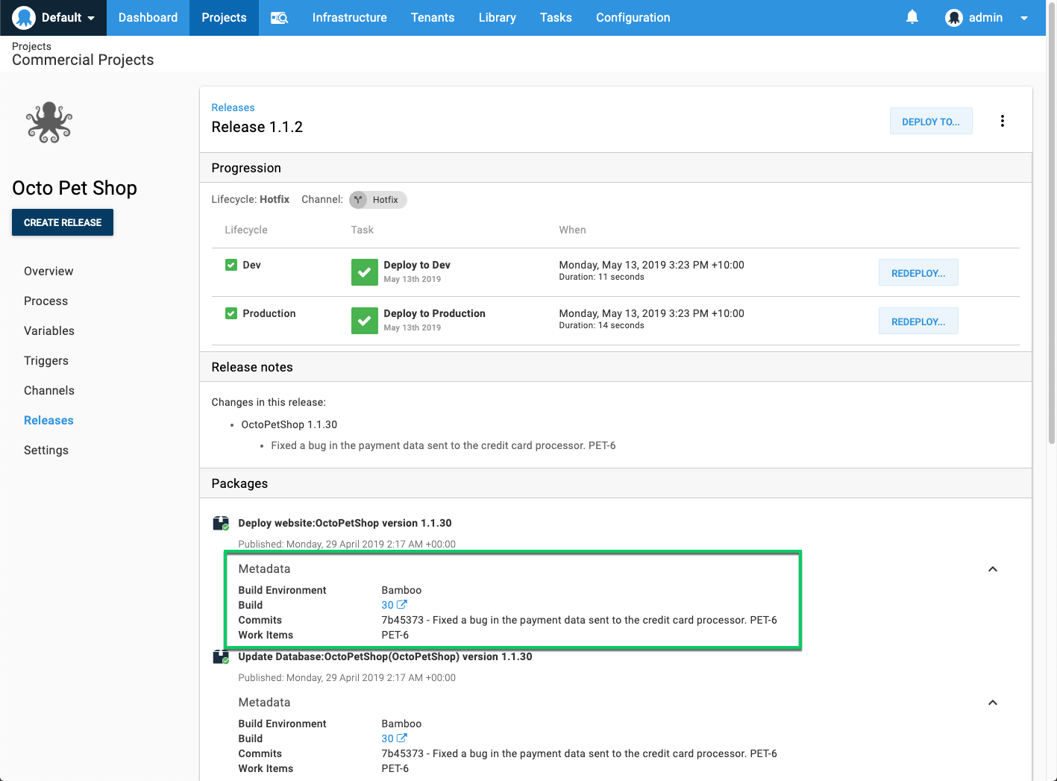Image resolution: width=1057 pixels, height=781 pixels.
Task: Click the CREATE RELEASE button
Action: click(x=62, y=222)
